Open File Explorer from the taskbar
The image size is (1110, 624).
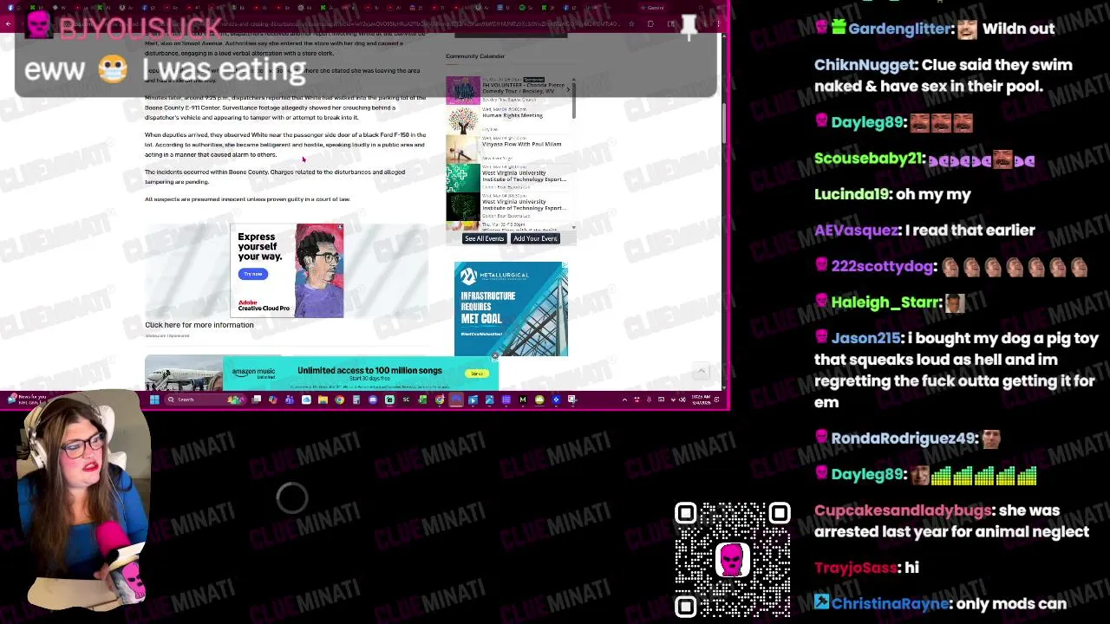323,400
